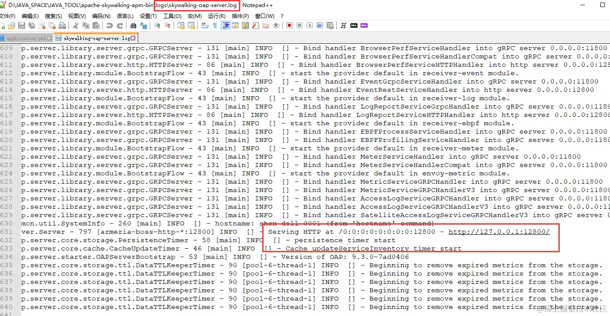Stop macro recording square button

(299, 25)
